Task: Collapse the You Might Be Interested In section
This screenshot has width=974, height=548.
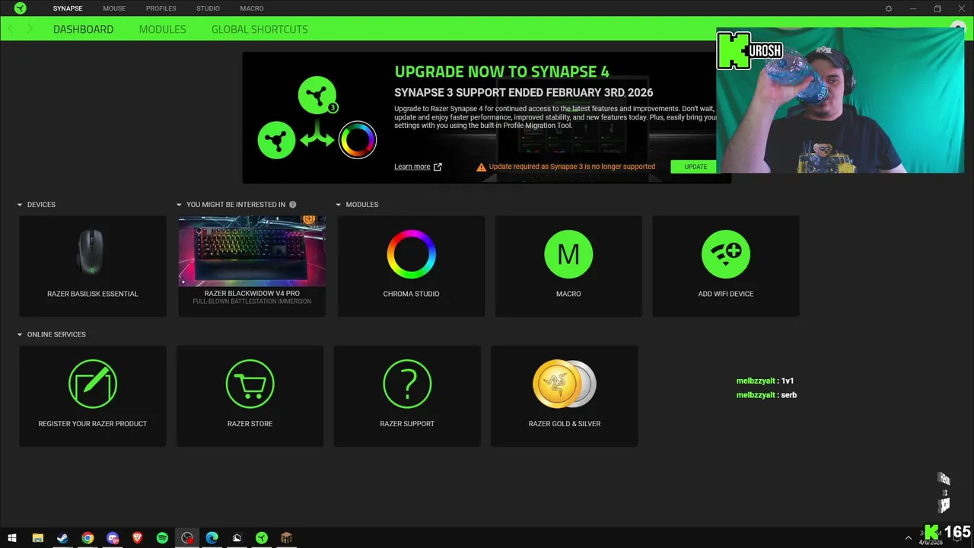Action: [x=179, y=205]
